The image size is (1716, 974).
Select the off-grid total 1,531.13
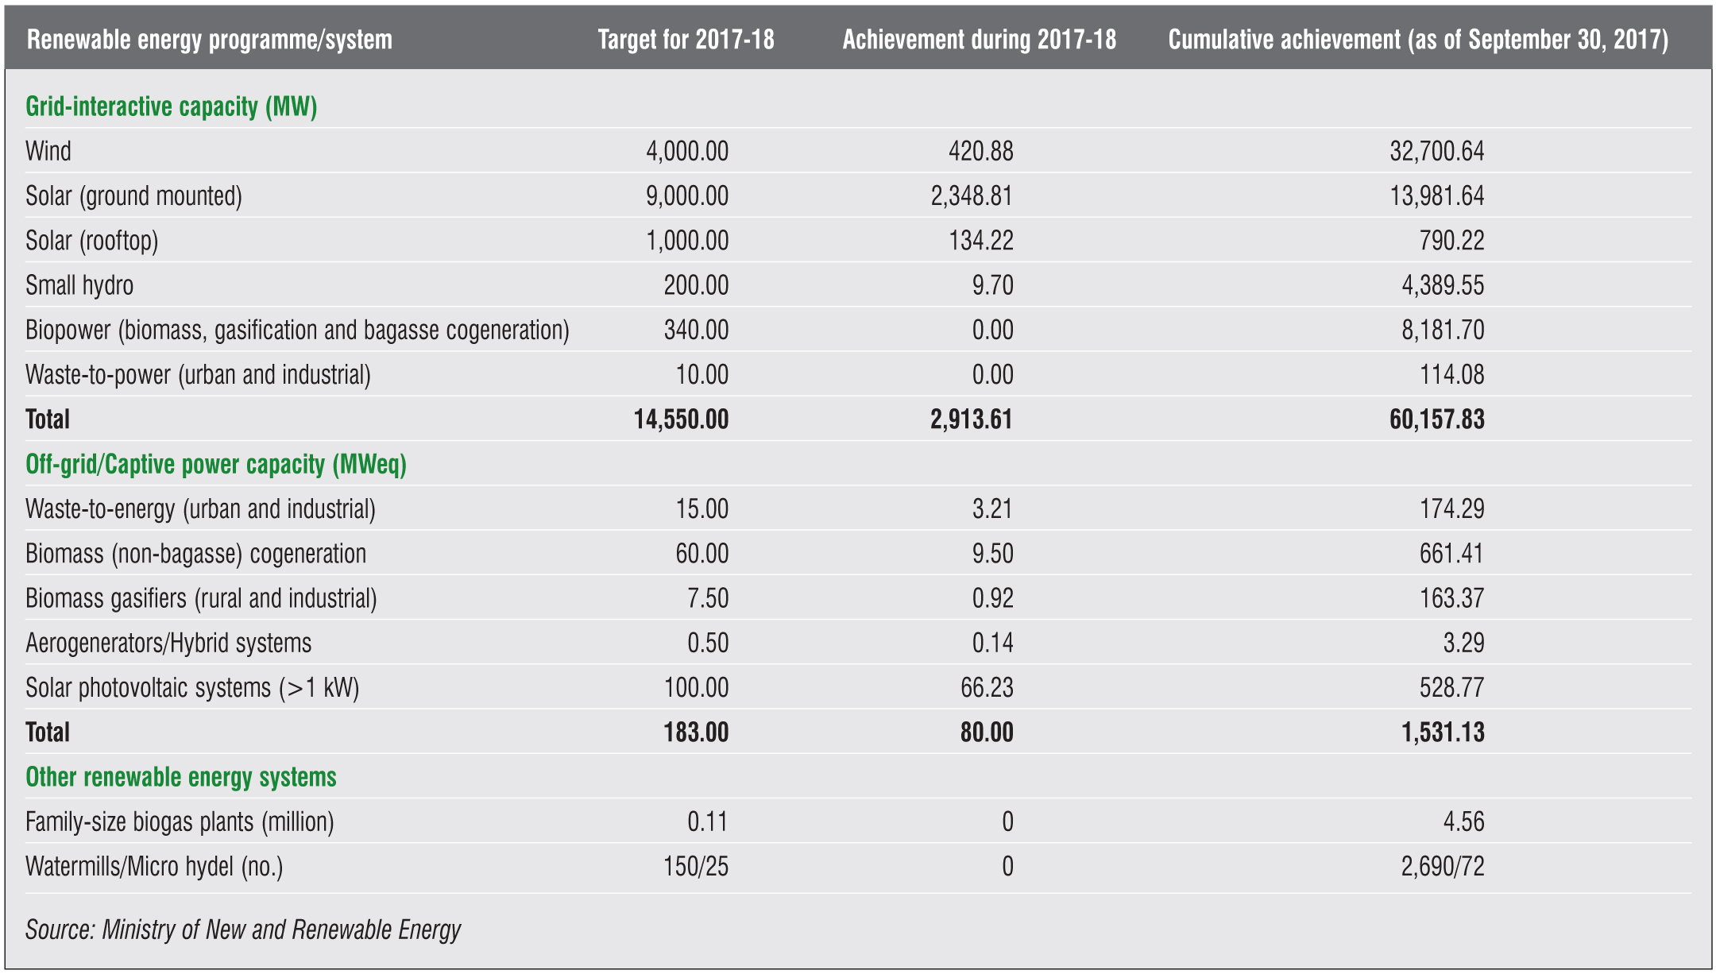[x=1442, y=732]
